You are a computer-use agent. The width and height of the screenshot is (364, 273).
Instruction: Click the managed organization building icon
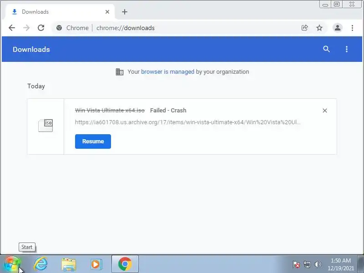tap(120, 72)
